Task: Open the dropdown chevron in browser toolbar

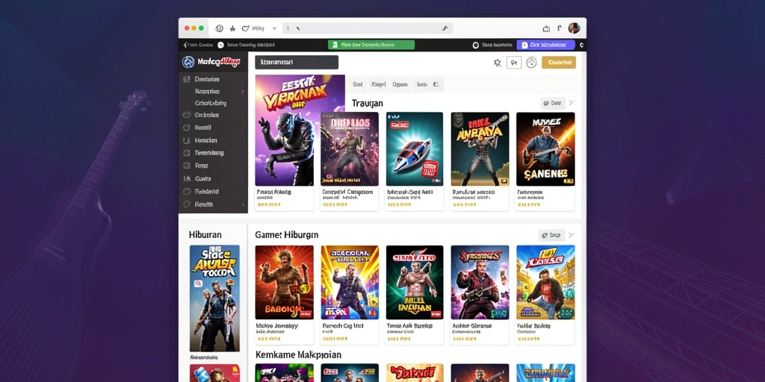Action: [x=274, y=29]
